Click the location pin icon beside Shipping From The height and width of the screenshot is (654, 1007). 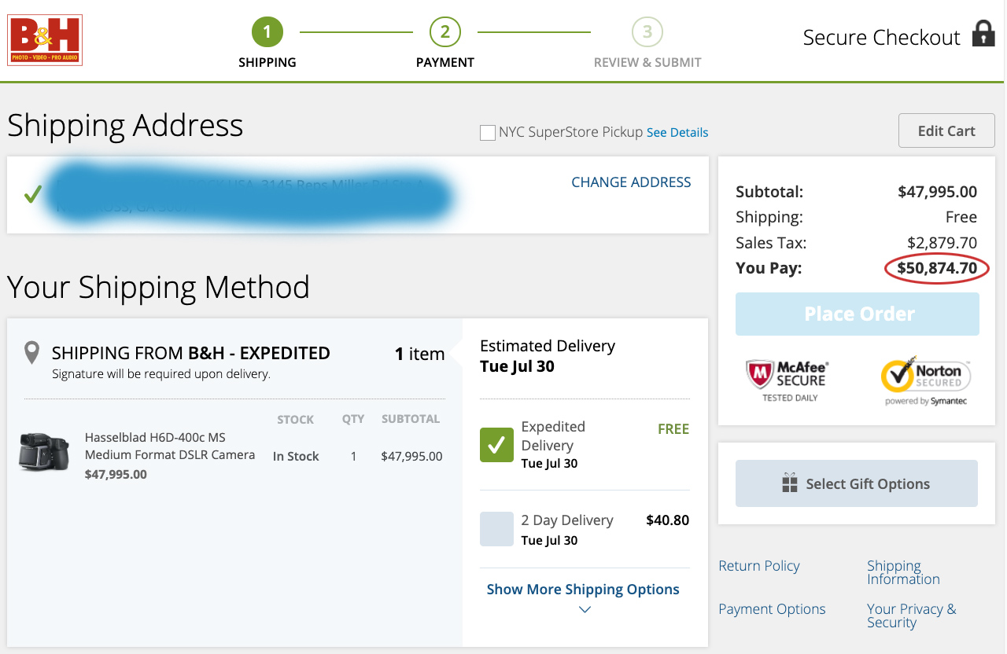coord(31,353)
